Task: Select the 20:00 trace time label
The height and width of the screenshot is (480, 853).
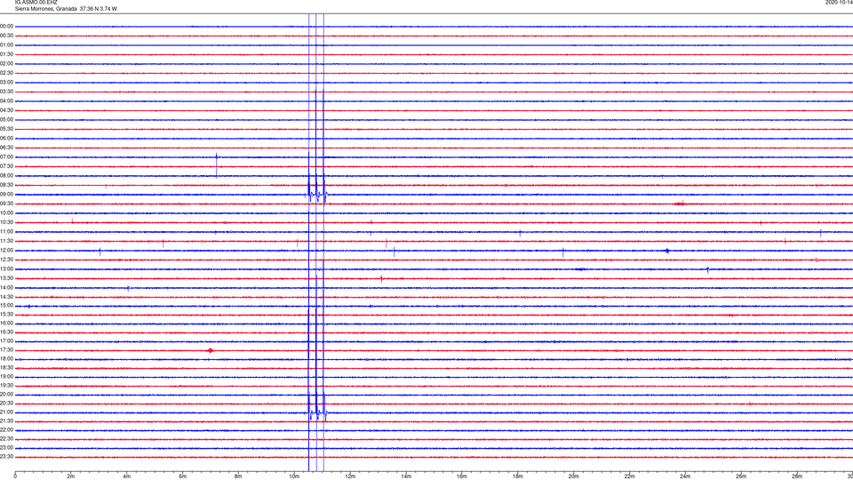Action: coord(6,395)
